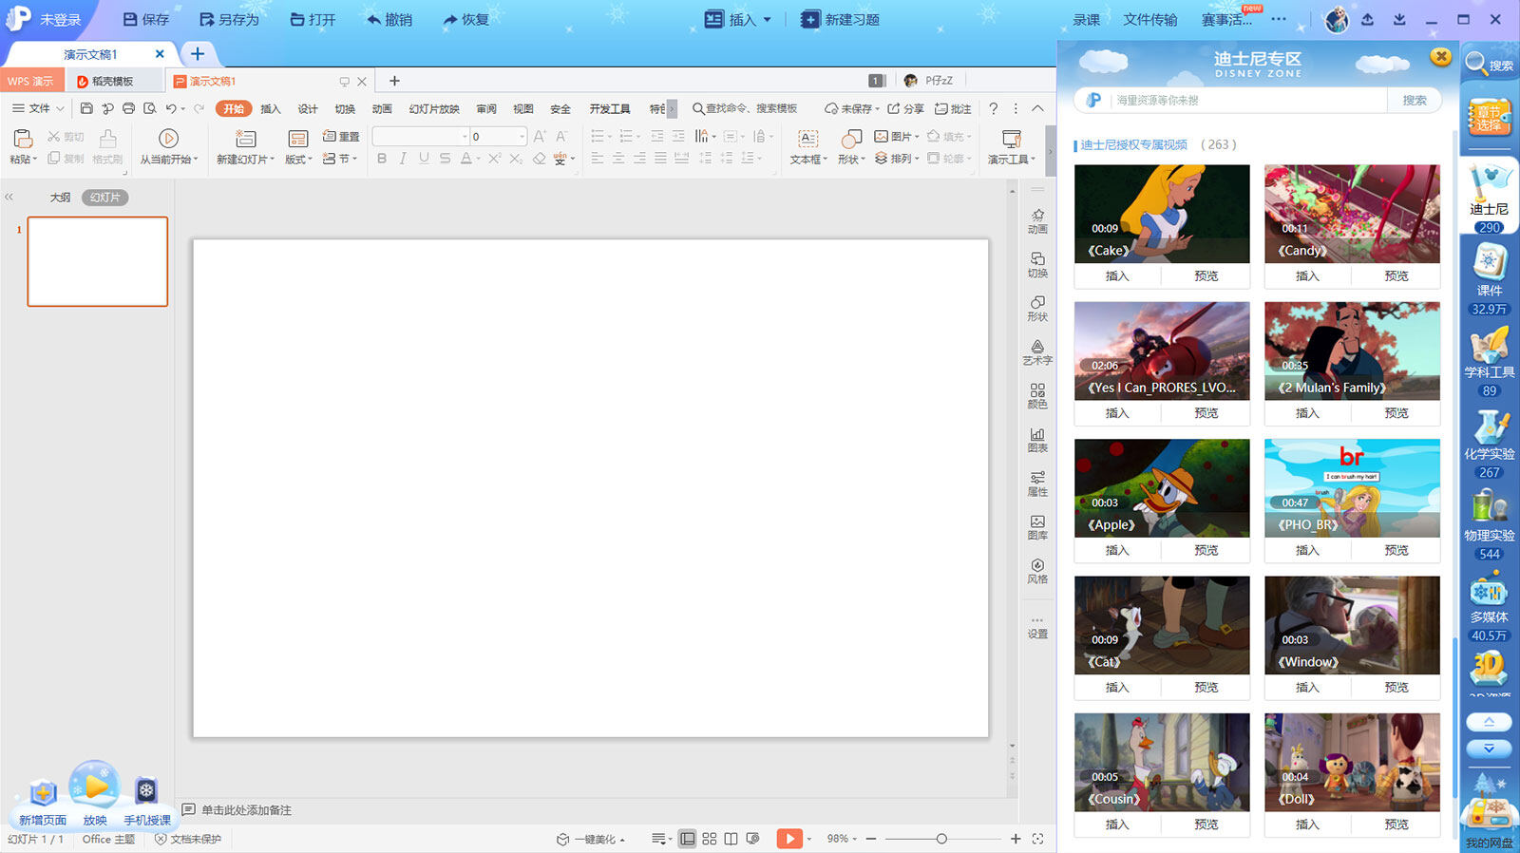Expand the 文件 file menu
This screenshot has height=853, width=1520.
(x=38, y=108)
